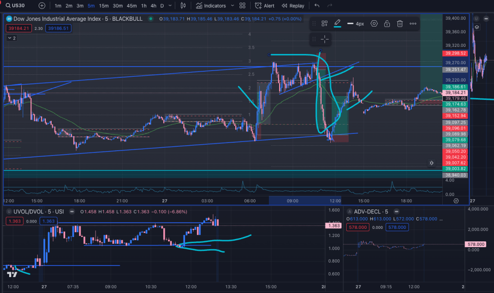Image resolution: width=494 pixels, height=293 pixels.
Task: Toggle the crosshair cursor button
Action: pyautogui.click(x=325, y=39)
